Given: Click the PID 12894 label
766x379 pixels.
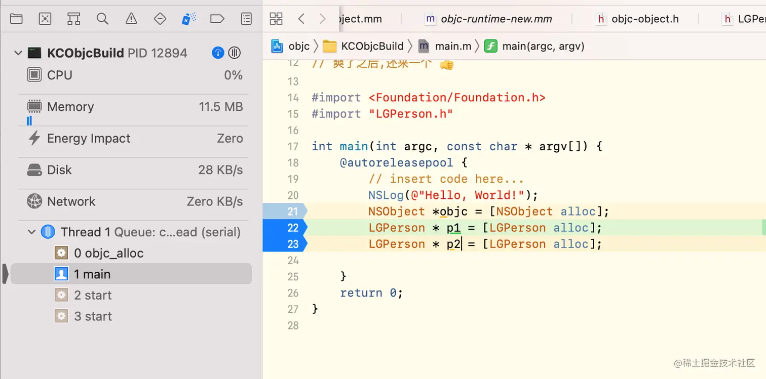Looking at the screenshot, I should click(158, 53).
